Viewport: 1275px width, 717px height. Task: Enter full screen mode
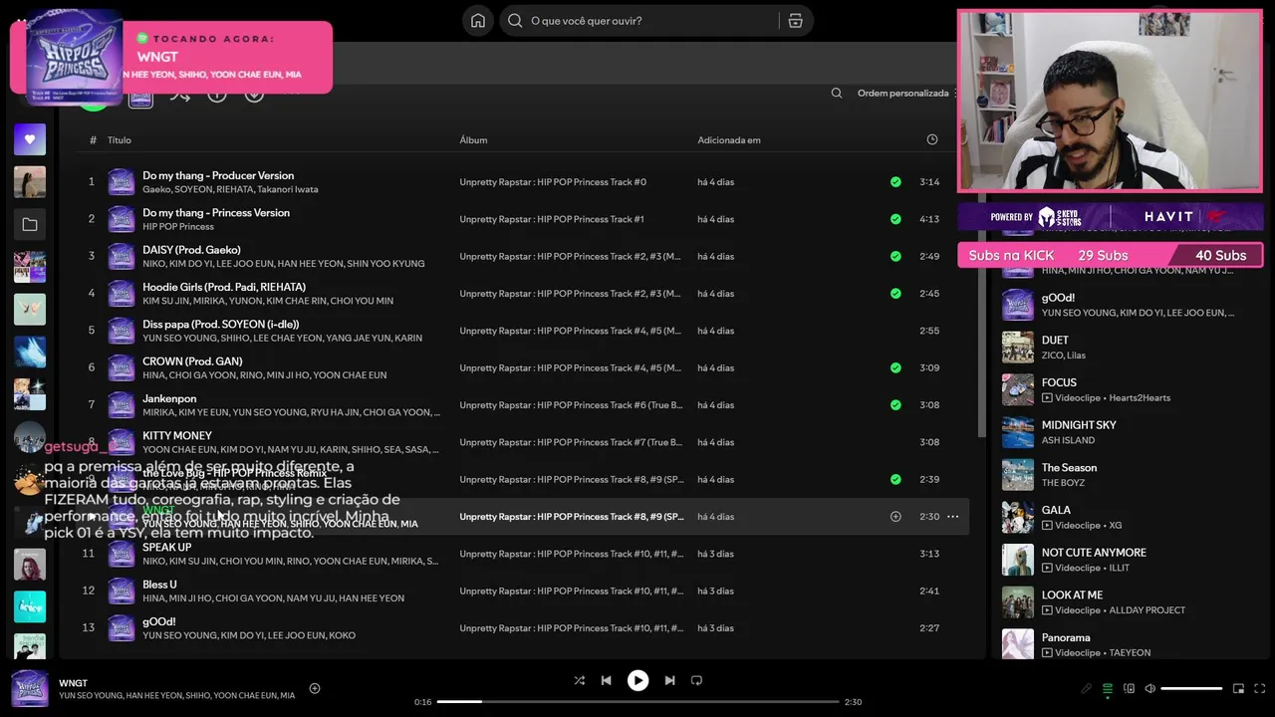click(x=1260, y=688)
